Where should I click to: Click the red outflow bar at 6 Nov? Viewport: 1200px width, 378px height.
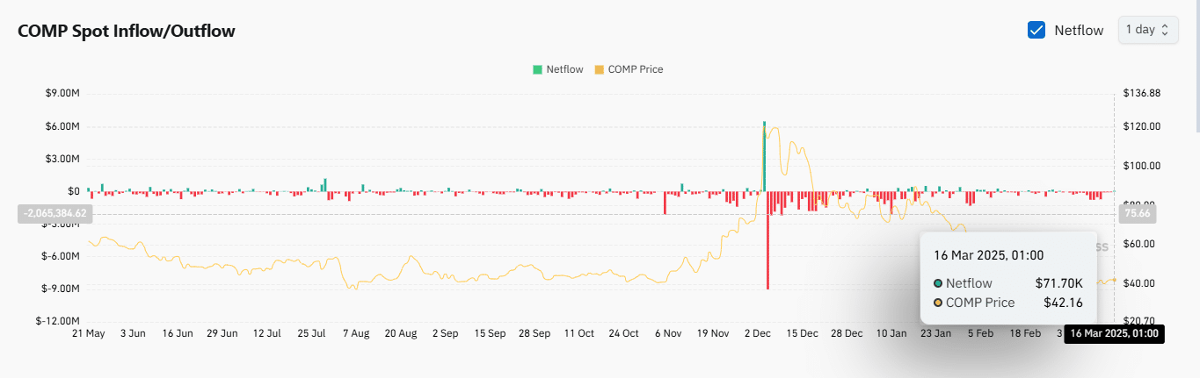pyautogui.click(x=665, y=202)
